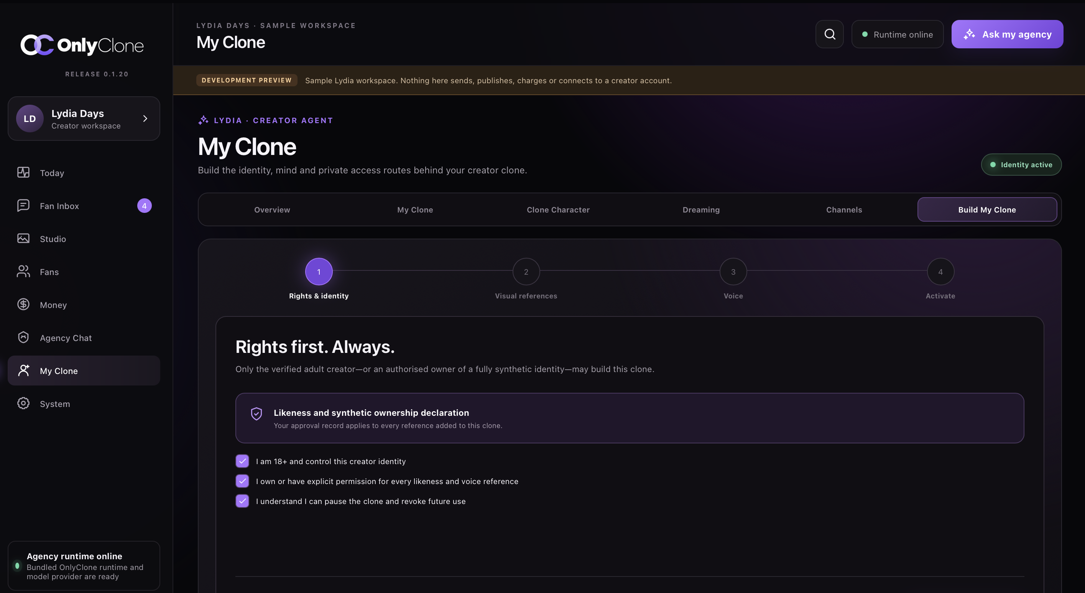This screenshot has height=593, width=1085.
Task: Click the System gear icon
Action: pos(23,404)
